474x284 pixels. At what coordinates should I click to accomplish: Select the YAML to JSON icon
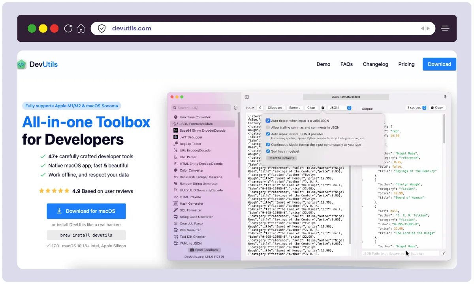coord(176,243)
